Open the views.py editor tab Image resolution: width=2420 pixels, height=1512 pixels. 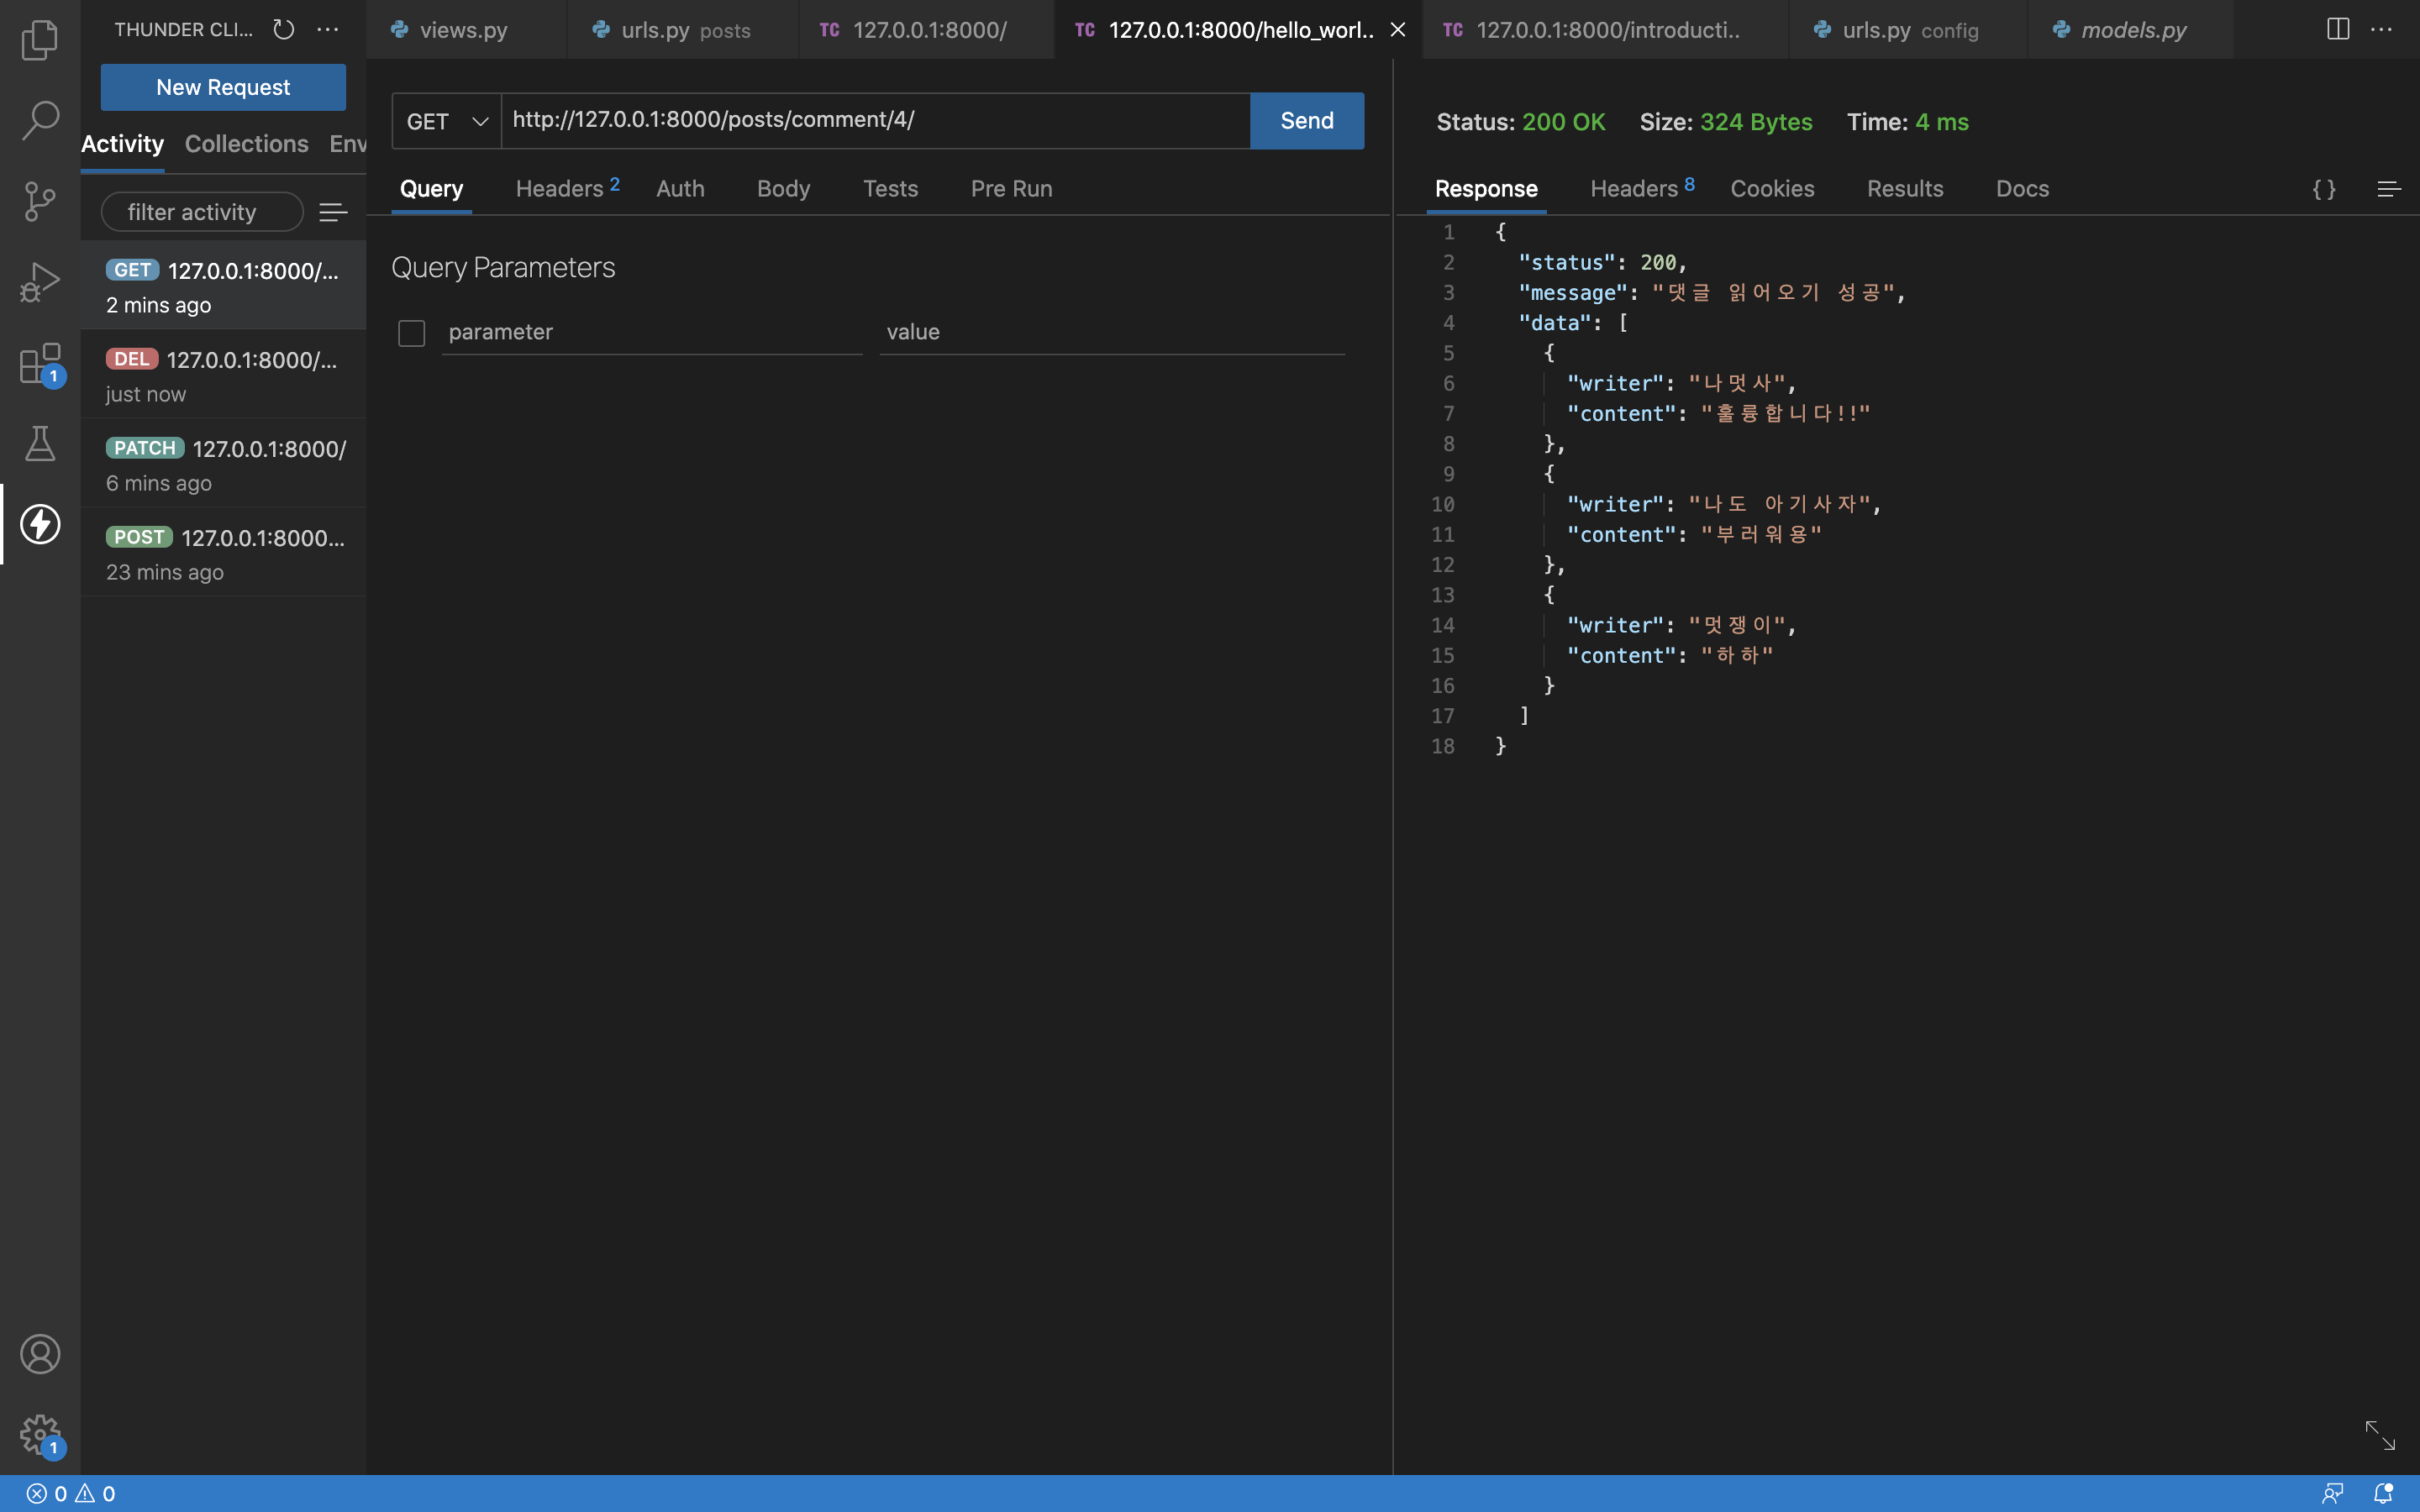point(466,30)
